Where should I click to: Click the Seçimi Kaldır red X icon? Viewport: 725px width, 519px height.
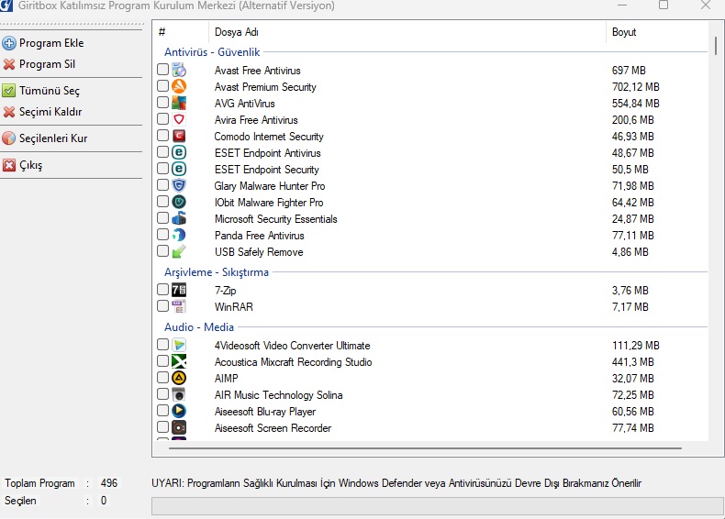coord(9,112)
